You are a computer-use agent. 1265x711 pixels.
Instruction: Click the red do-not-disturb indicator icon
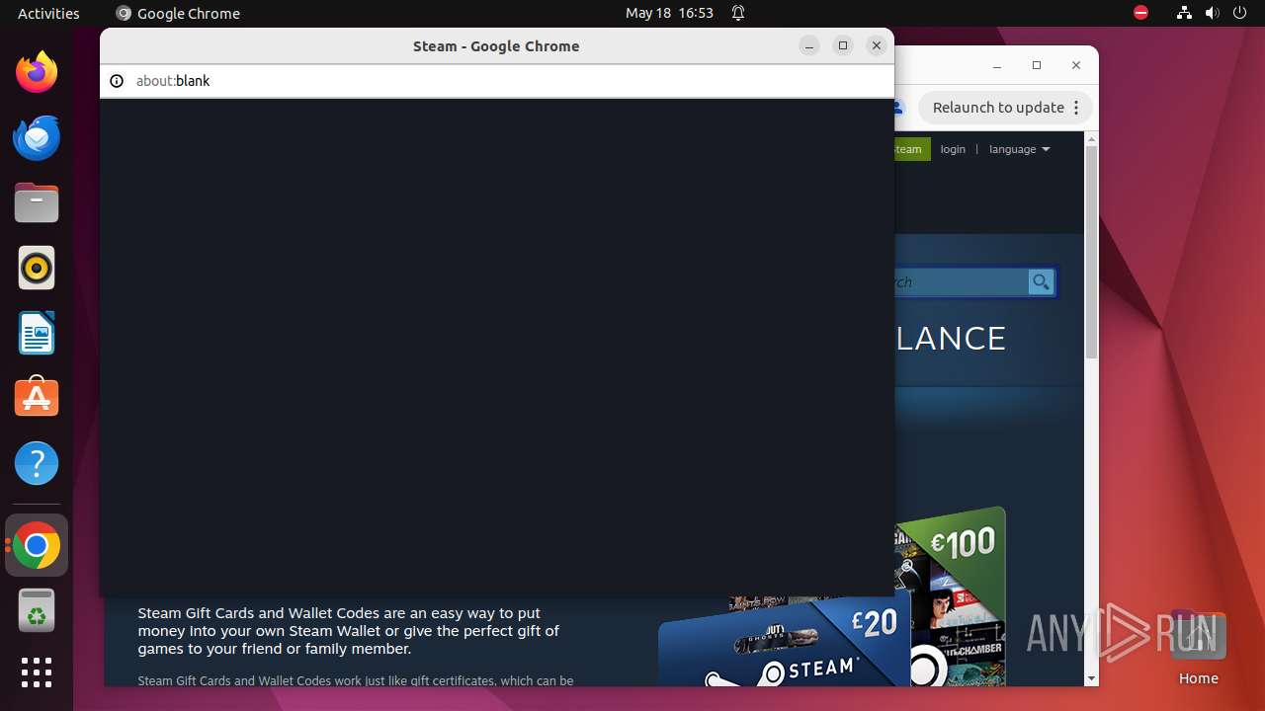tap(1141, 13)
